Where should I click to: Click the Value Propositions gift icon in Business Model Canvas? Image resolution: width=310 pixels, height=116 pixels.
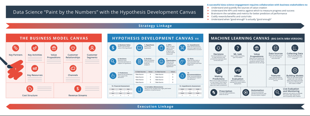point(54,48)
